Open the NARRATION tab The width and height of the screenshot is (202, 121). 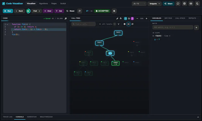32,117
